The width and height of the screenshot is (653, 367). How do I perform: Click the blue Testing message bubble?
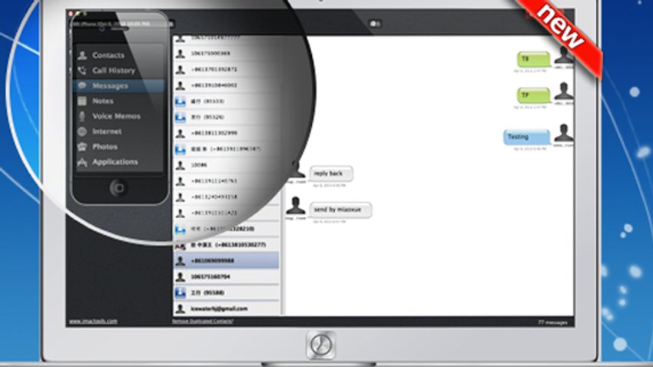526,137
